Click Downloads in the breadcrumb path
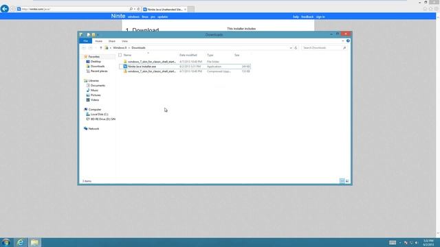This screenshot has height=247, width=440. coord(139,48)
